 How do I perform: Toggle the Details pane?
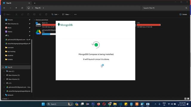click(x=183, y=15)
